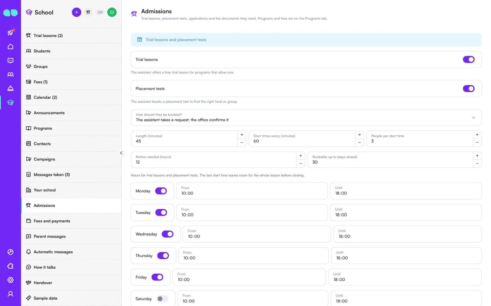
Task: Decrease Notice needed (hours)
Action: coord(300,164)
